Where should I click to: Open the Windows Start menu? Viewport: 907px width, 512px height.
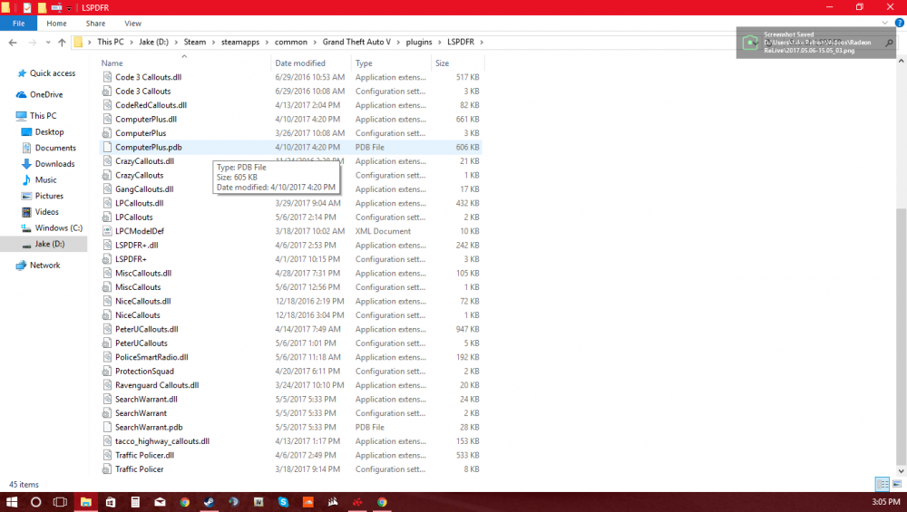point(12,502)
